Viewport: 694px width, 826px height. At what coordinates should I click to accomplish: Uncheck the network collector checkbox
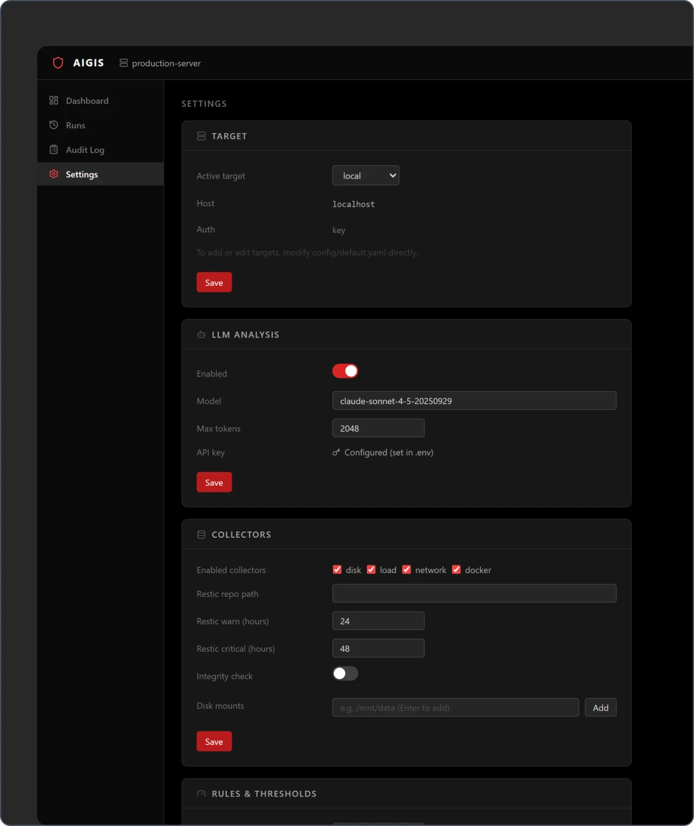[x=407, y=569]
